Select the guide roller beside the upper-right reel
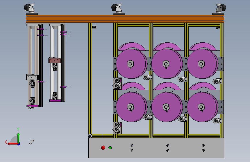The width and height of the screenshot is (250, 162). point(217,81)
